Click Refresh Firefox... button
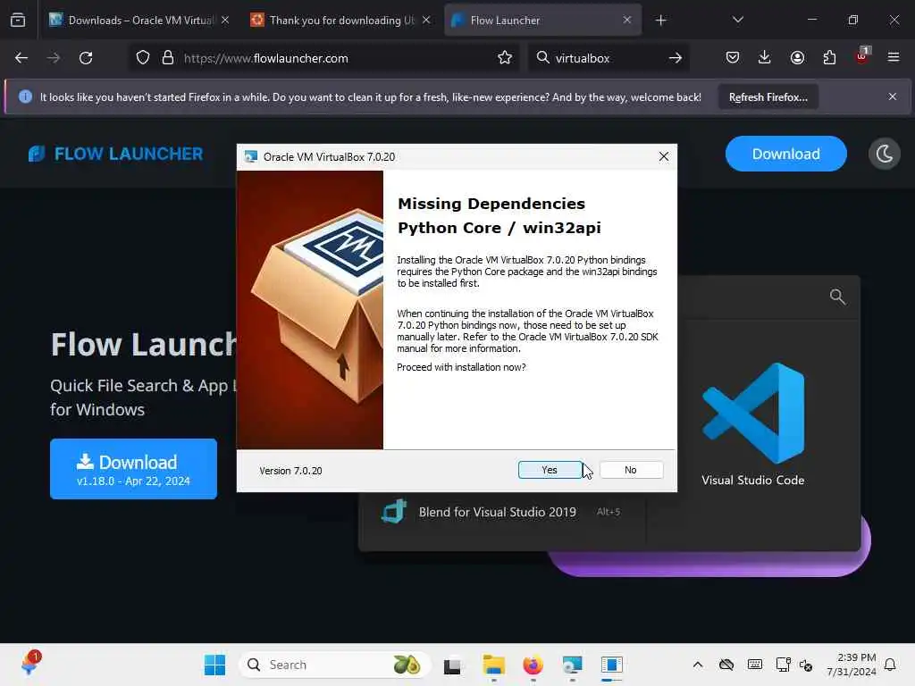 pos(768,96)
